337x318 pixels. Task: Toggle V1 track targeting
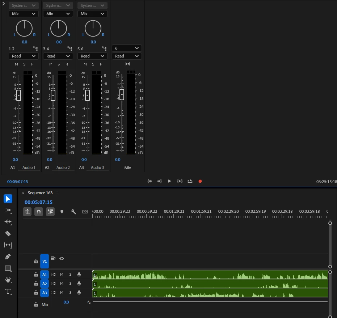45,261
